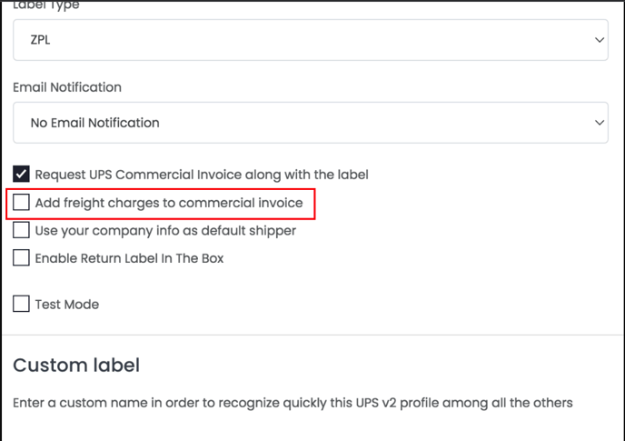Click the 'Add freight charges to commercial invoice' label
625x441 pixels.
pos(169,203)
